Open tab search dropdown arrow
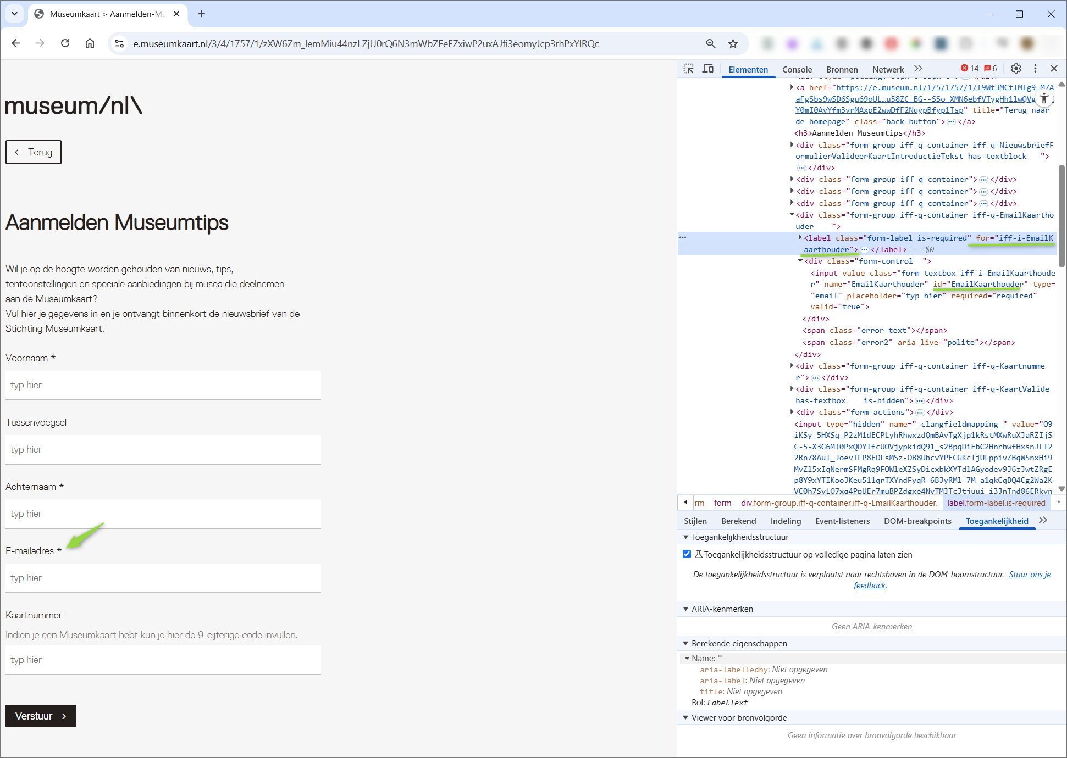Screen dimensions: 1067x758 click(14, 14)
